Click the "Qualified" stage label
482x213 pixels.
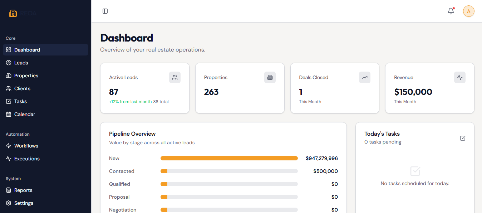(x=119, y=184)
